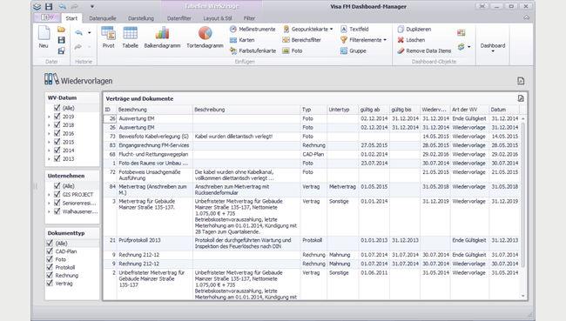The width and height of the screenshot is (566, 321).
Task: Open the undo history dropdown arrow
Action: (x=89, y=33)
